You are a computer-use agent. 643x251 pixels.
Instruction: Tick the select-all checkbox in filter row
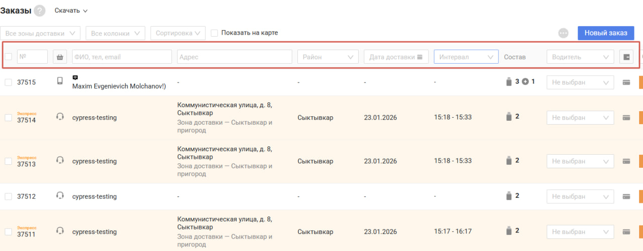9,57
